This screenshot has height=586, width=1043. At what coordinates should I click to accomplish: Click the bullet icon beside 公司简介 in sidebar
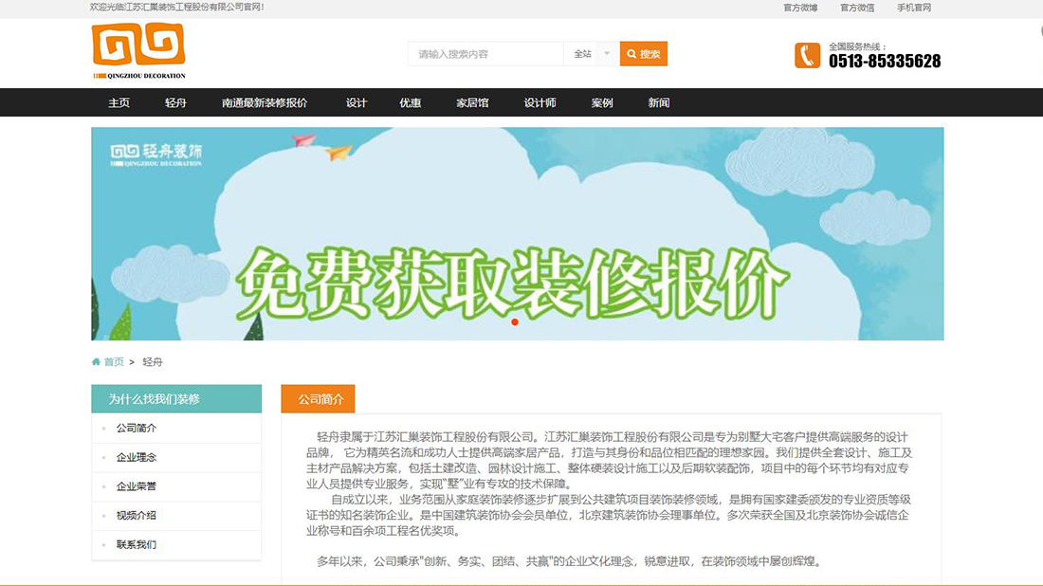point(102,429)
